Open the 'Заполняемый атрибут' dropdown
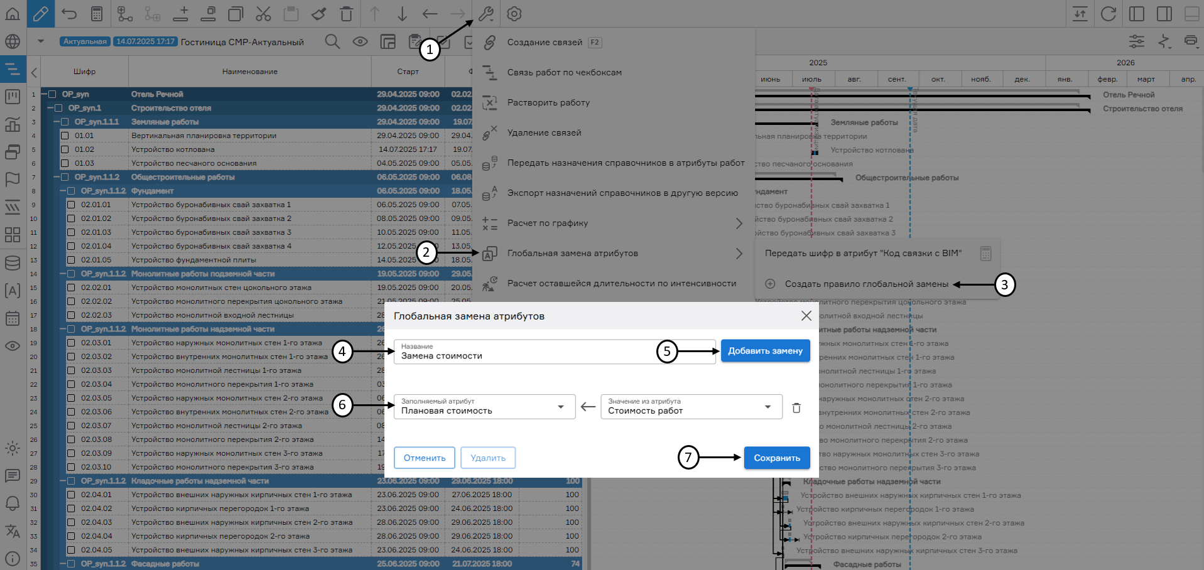 (x=484, y=407)
